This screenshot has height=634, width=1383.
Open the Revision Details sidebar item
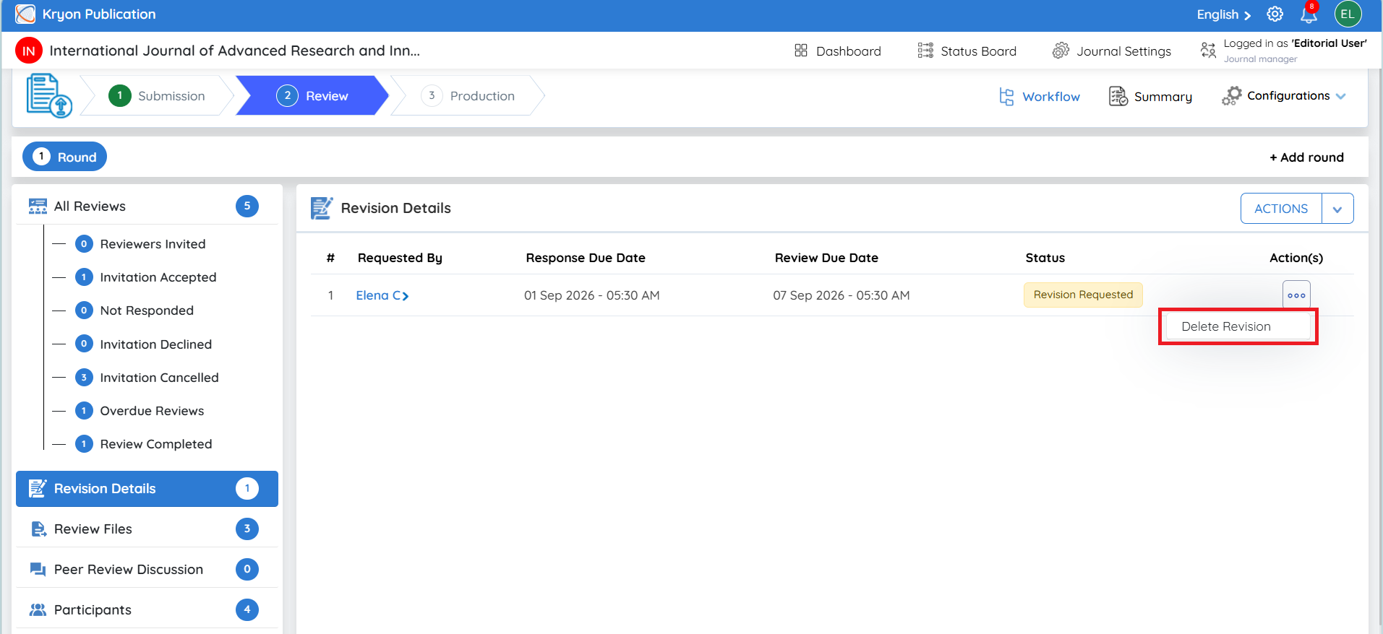pos(147,489)
